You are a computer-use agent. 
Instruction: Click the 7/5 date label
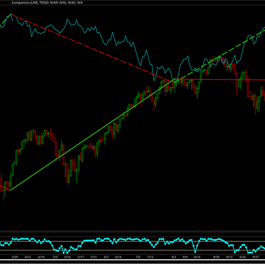[138, 257]
